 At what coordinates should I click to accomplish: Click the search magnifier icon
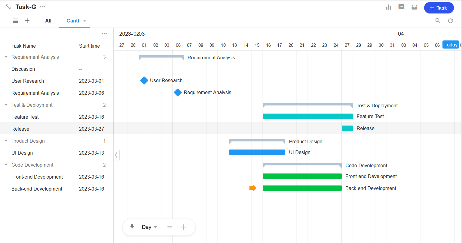[438, 21]
